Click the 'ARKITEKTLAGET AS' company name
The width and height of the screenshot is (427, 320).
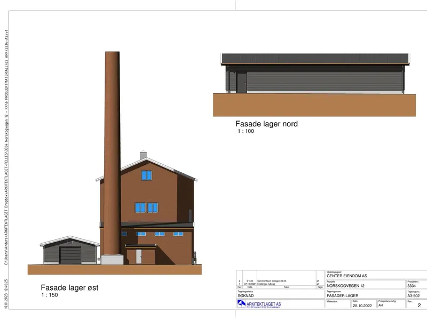(264, 304)
